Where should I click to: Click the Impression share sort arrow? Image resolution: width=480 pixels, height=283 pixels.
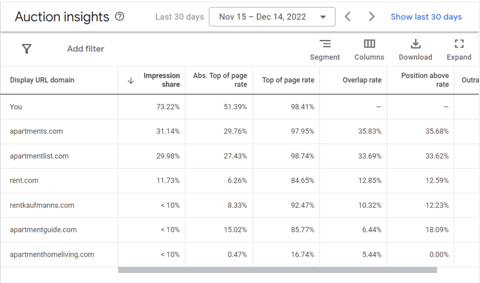131,81
